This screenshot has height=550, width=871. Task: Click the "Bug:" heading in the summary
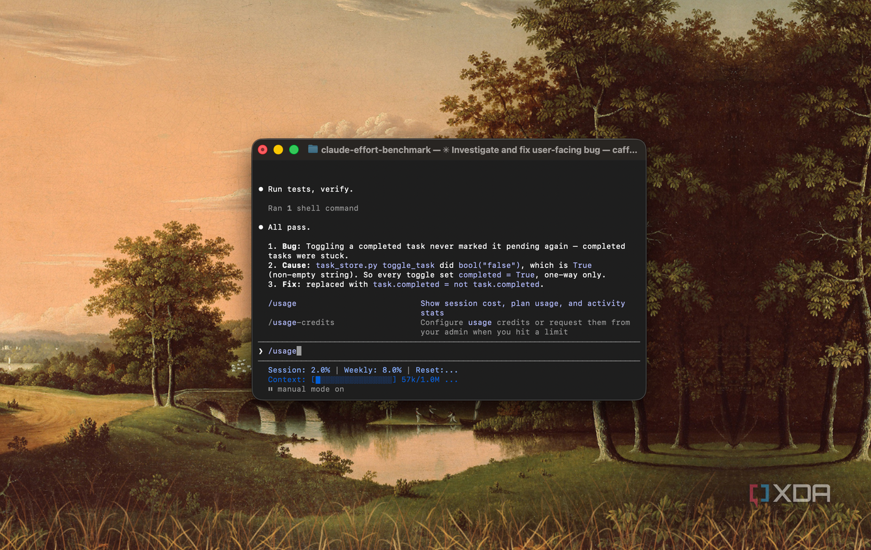tap(292, 246)
